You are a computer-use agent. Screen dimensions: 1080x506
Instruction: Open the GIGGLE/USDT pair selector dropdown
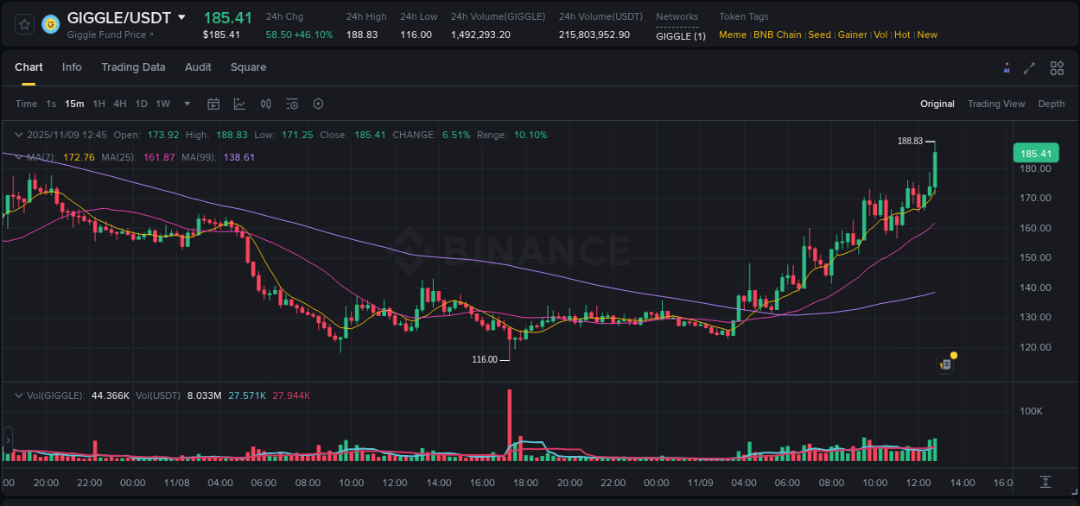pyautogui.click(x=181, y=16)
